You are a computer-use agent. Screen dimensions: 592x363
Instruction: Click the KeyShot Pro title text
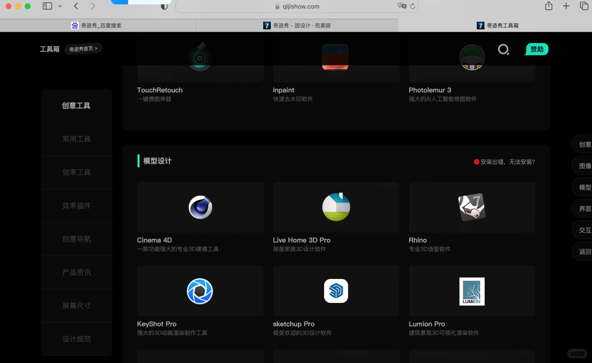coord(156,324)
